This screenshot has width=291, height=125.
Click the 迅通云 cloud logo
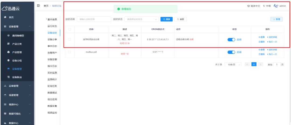tap(11, 9)
